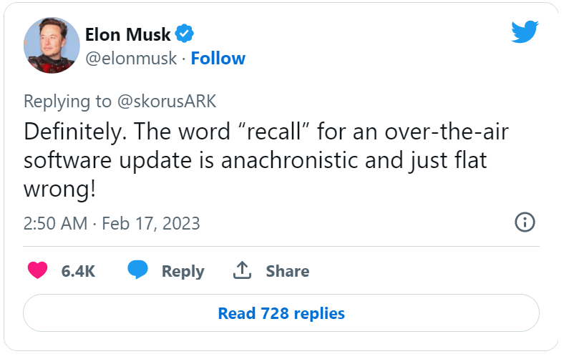Open Read 728 replies button
This screenshot has height=359, width=564.
coord(281,313)
